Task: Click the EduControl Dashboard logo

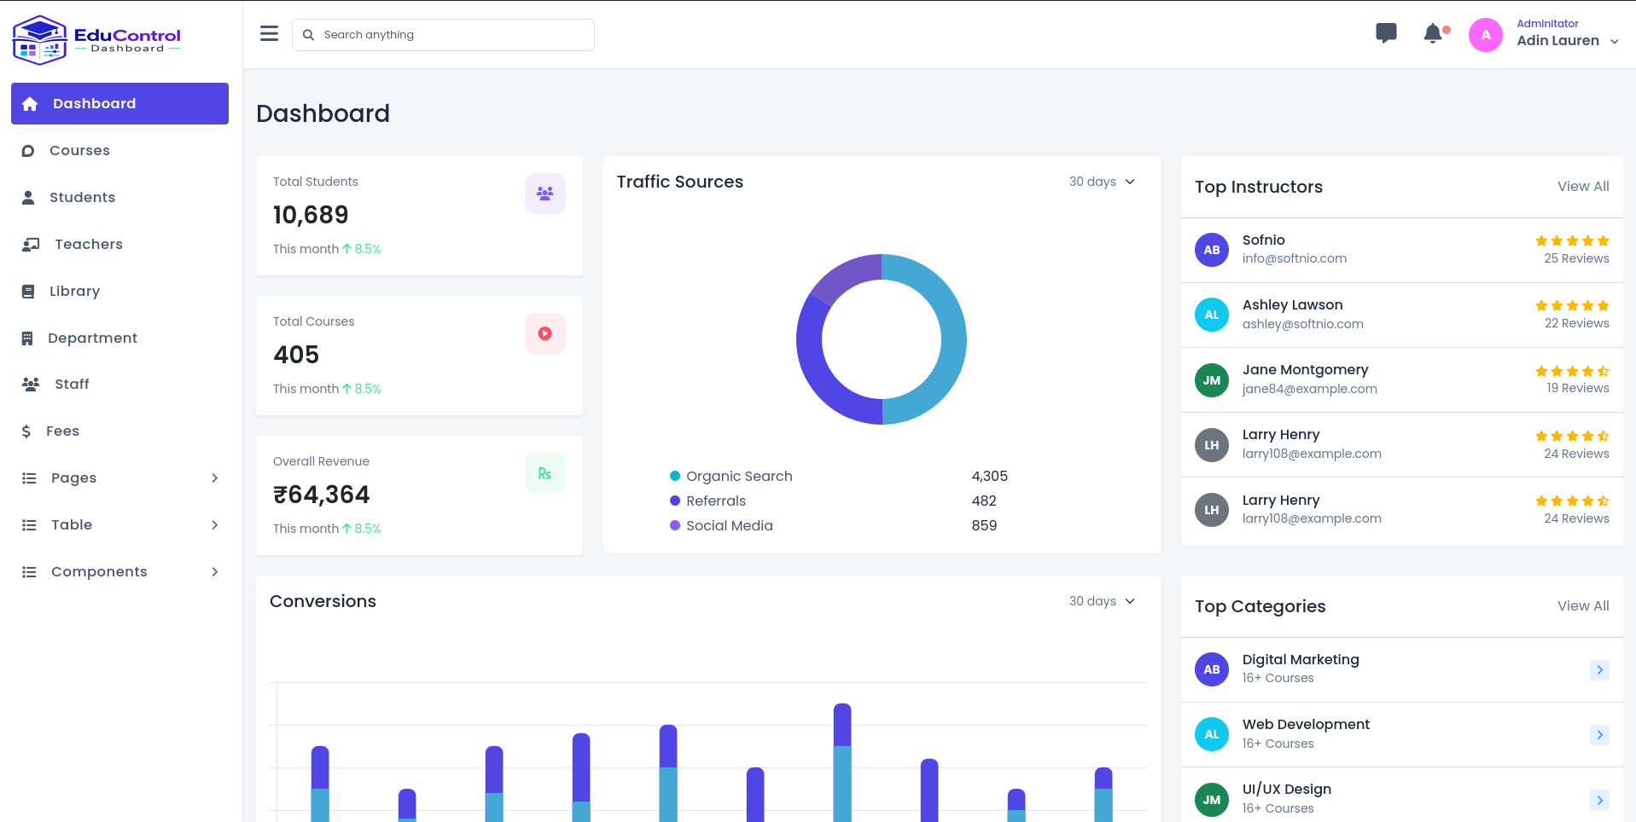Action: point(96,40)
